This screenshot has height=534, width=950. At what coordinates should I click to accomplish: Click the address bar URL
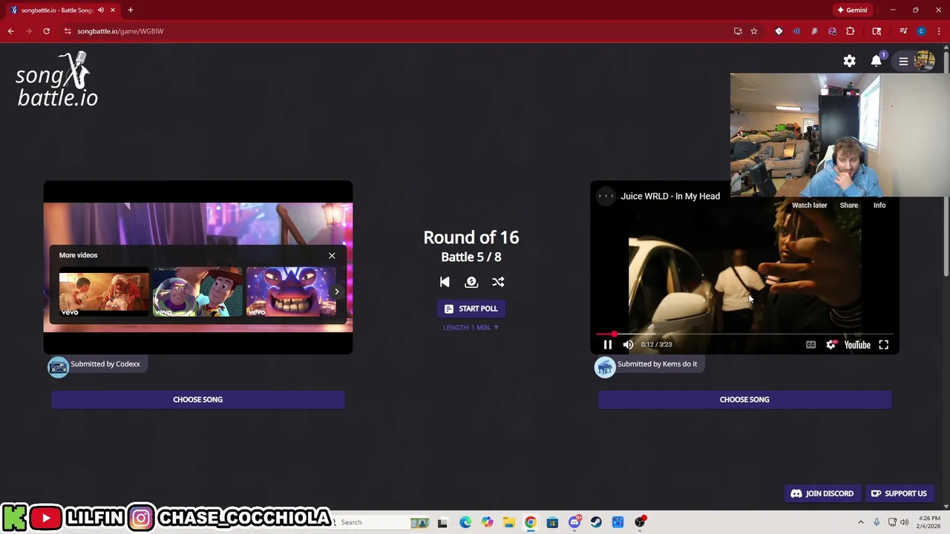pos(120,31)
